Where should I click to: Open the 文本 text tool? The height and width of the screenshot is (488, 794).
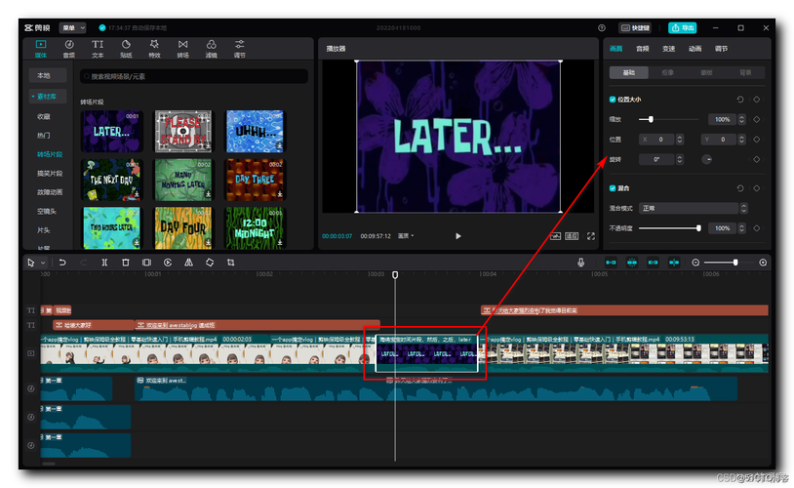[98, 49]
